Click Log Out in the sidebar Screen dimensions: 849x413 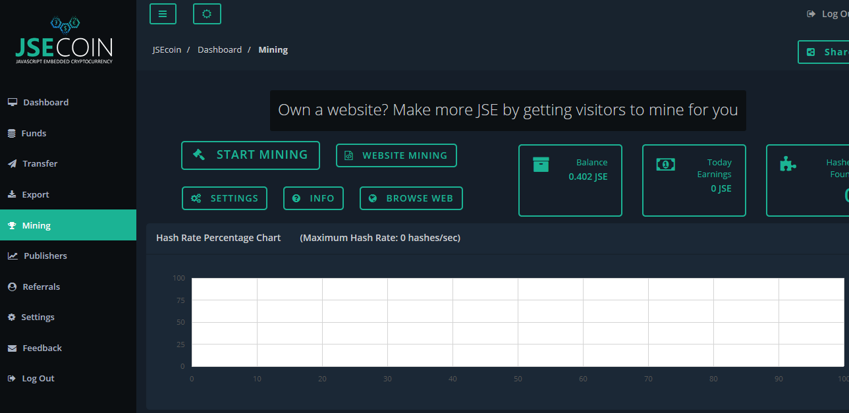pyautogui.click(x=68, y=378)
